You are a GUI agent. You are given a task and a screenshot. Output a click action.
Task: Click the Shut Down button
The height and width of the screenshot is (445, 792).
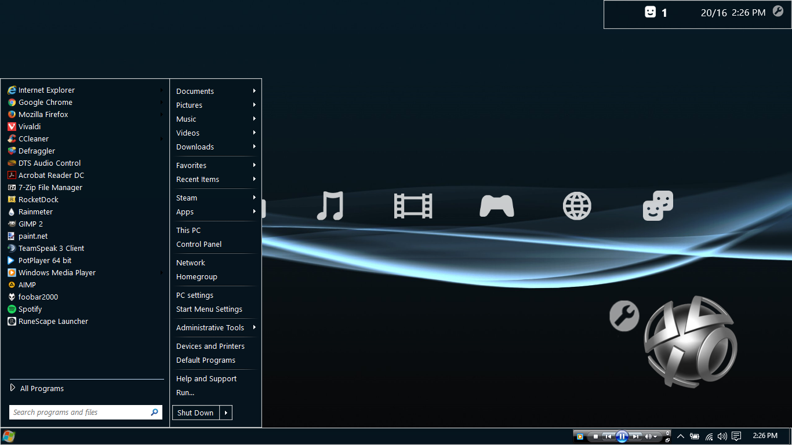(196, 413)
